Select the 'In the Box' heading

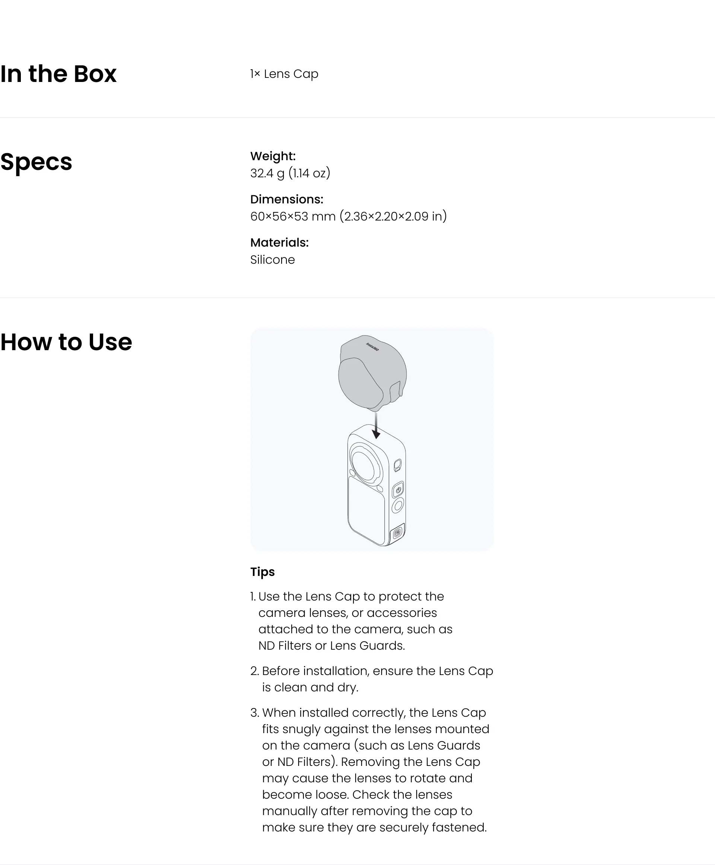[58, 74]
